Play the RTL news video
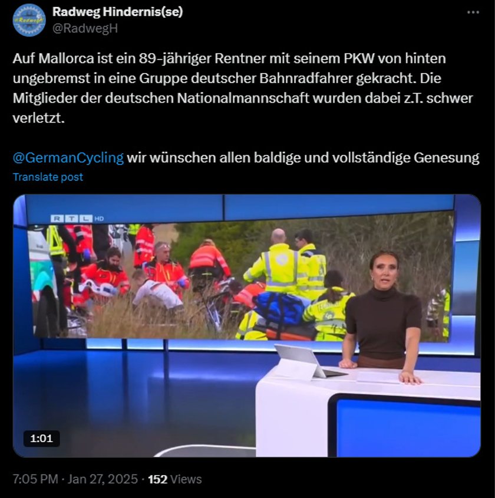495x498 pixels. click(247, 325)
